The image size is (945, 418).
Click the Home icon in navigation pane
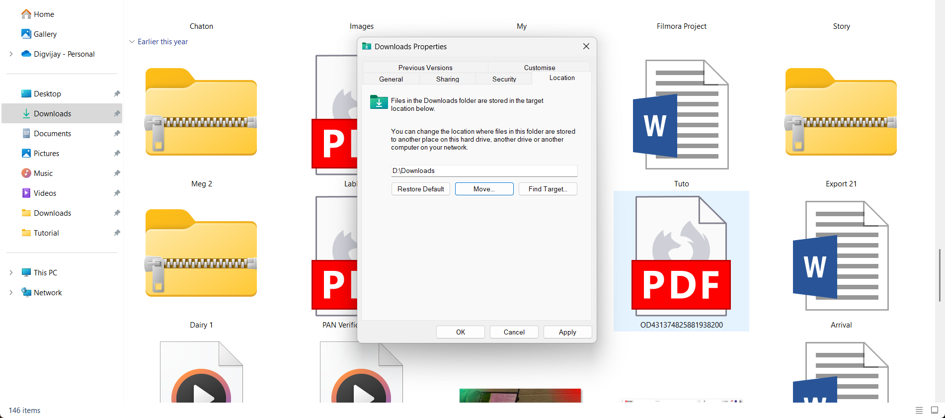[26, 14]
